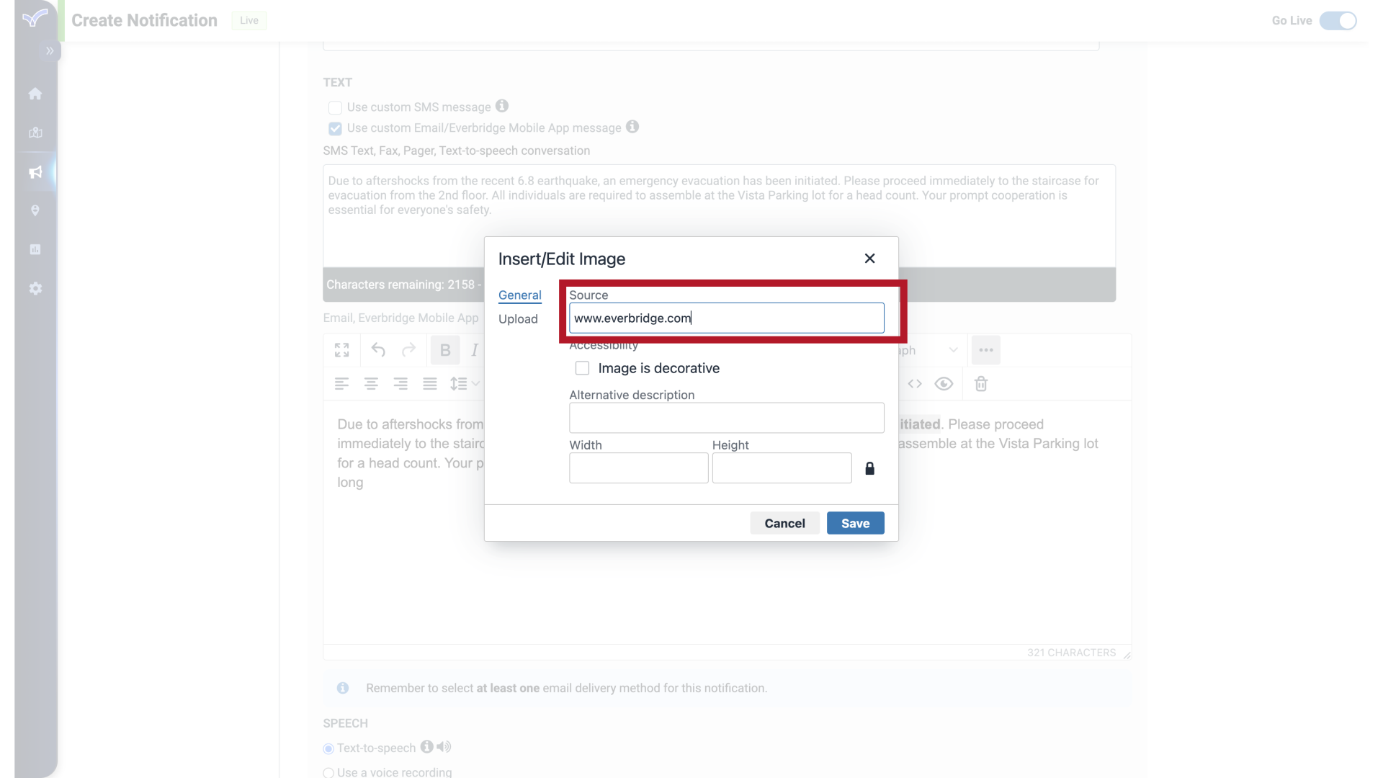This screenshot has width=1383, height=778.
Task: Click the expand fullscreen icon
Action: coord(342,349)
